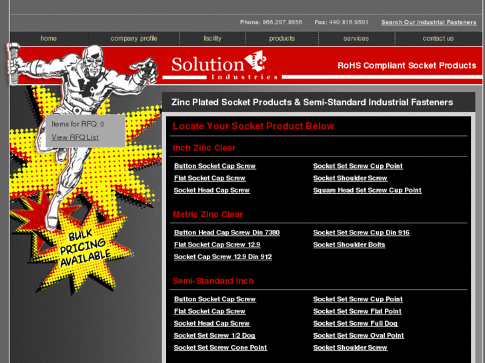Screen dimensions: 485x363
Task: Open Semi-Standard Inch Flat Socket Cap Screw
Action: (209, 312)
